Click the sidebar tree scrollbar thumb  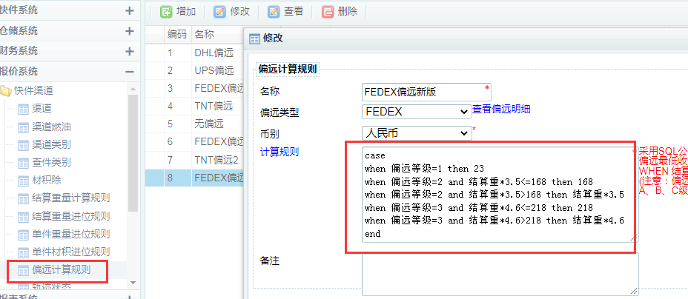tap(133, 152)
